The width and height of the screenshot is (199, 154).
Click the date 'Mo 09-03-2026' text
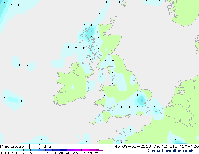132,146
